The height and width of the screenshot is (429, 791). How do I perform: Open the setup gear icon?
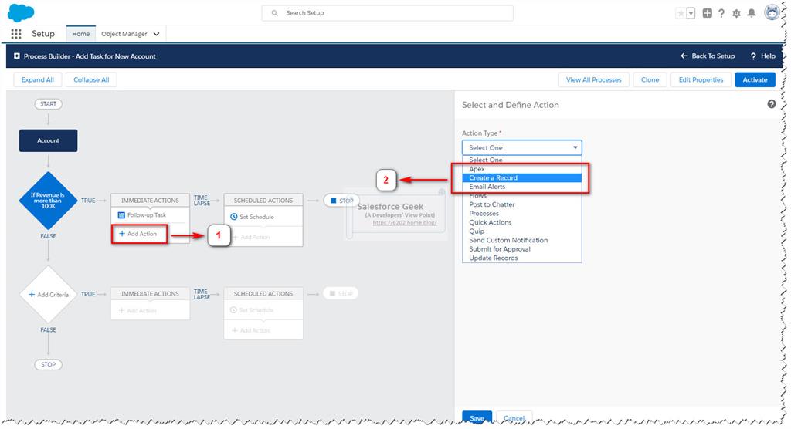coord(736,13)
